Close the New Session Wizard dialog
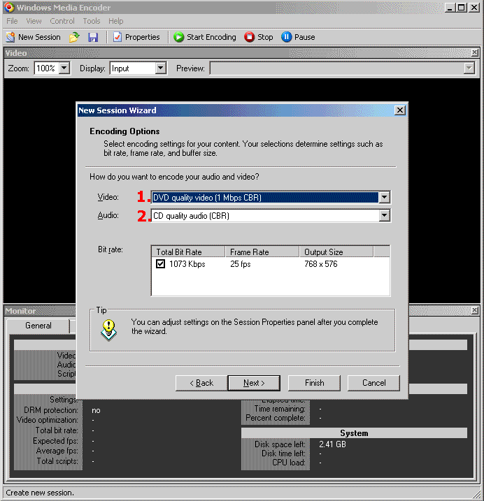Image resolution: width=484 pixels, height=501 pixels. pos(399,110)
